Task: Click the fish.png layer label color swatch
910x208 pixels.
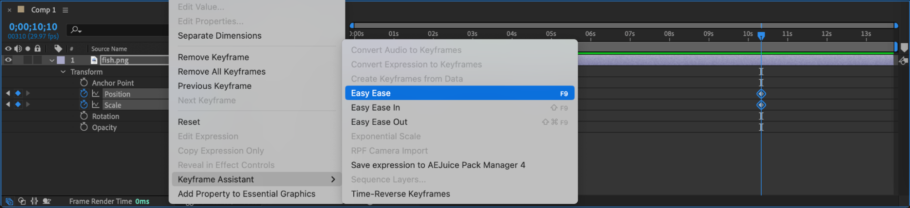Action: (61, 60)
